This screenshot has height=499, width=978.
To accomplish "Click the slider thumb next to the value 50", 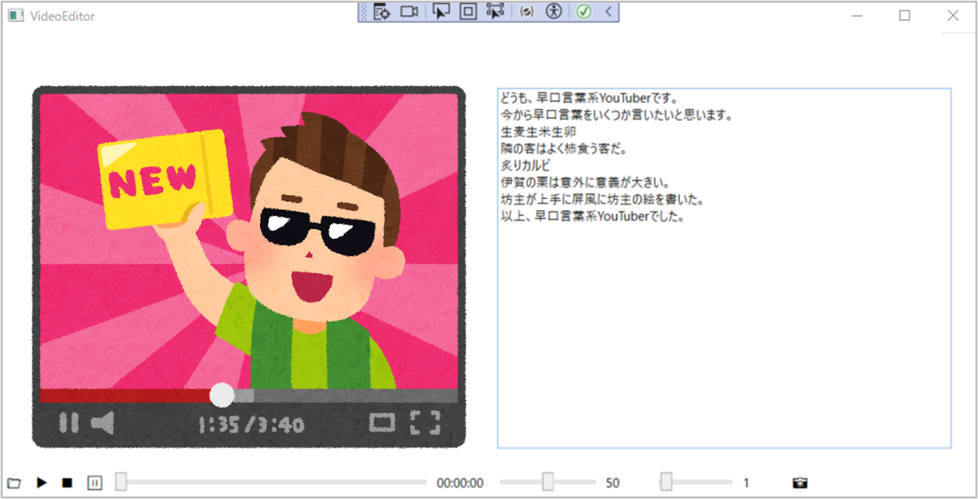I will point(548,482).
